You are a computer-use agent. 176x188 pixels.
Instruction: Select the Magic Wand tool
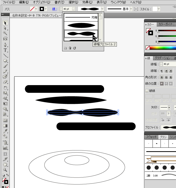pos(5,33)
